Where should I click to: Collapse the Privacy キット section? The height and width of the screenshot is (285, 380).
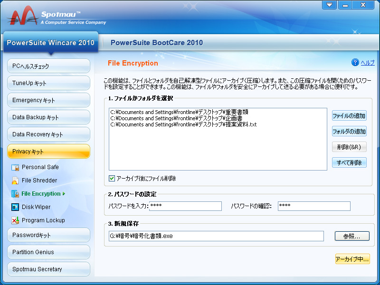tap(49, 152)
